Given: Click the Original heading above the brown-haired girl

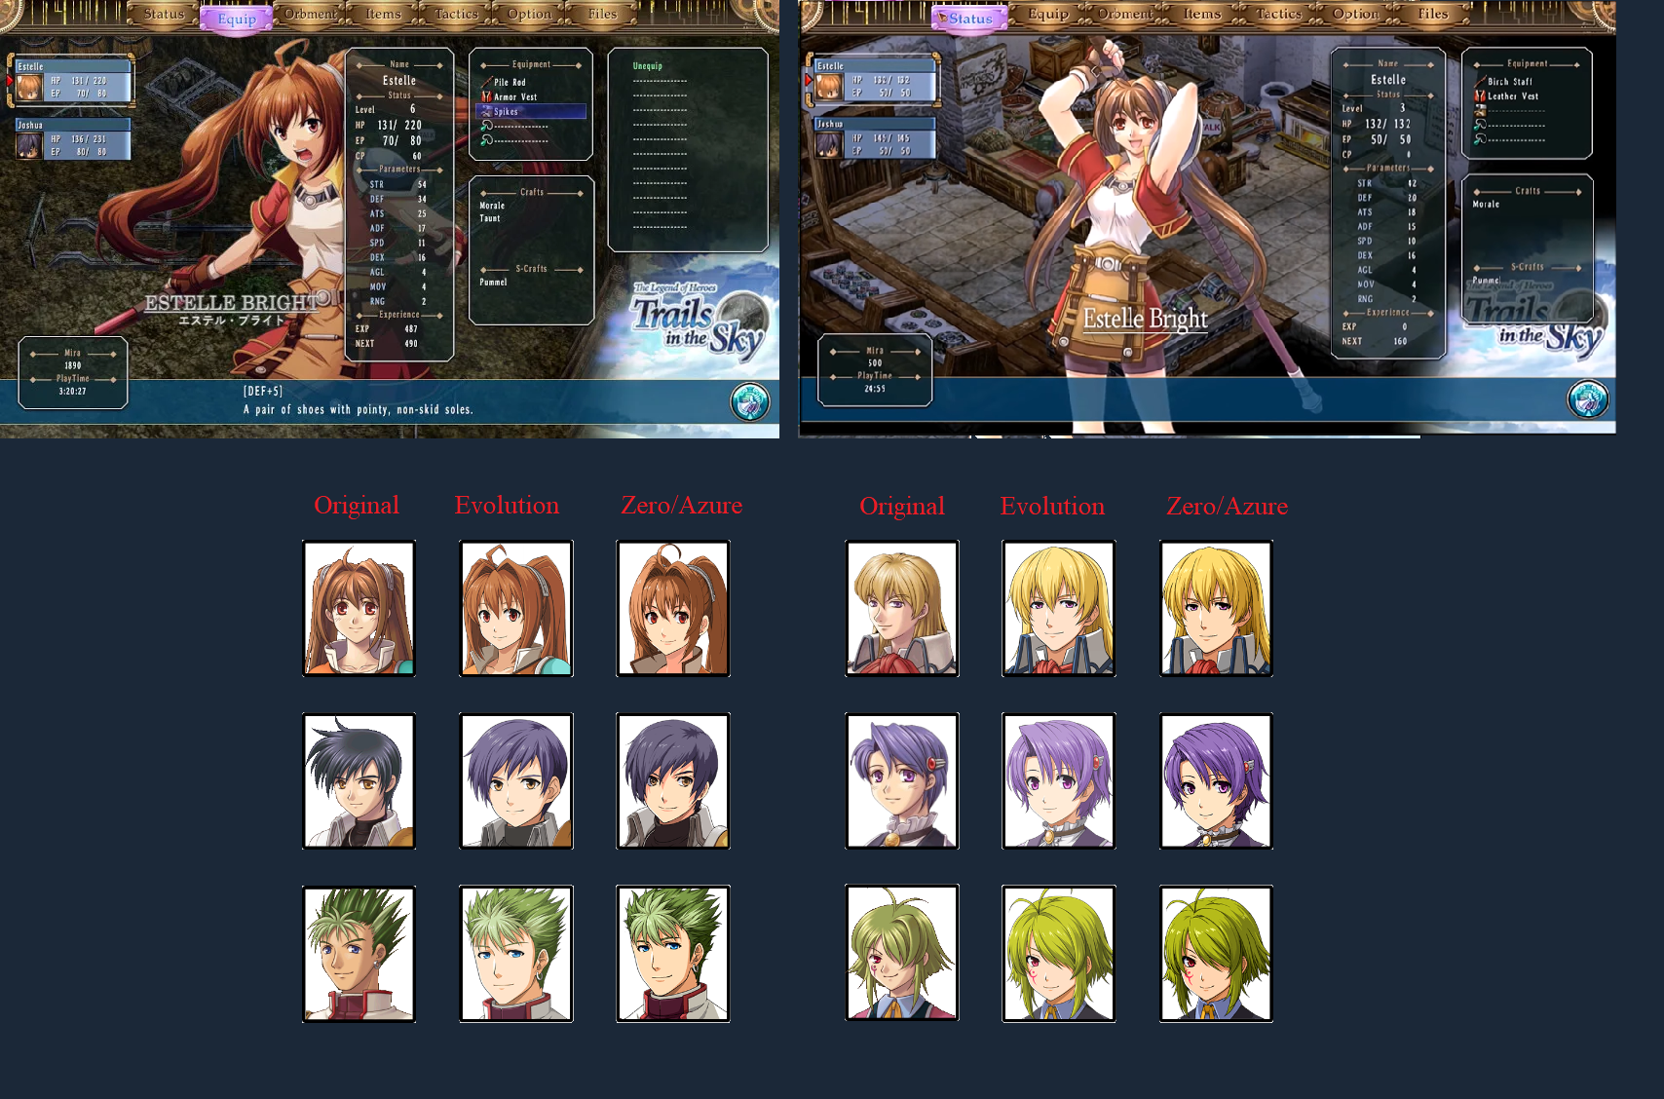Looking at the screenshot, I should pos(357,505).
